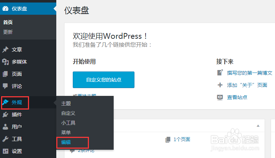Click the 接下来 heading text

[225, 62]
